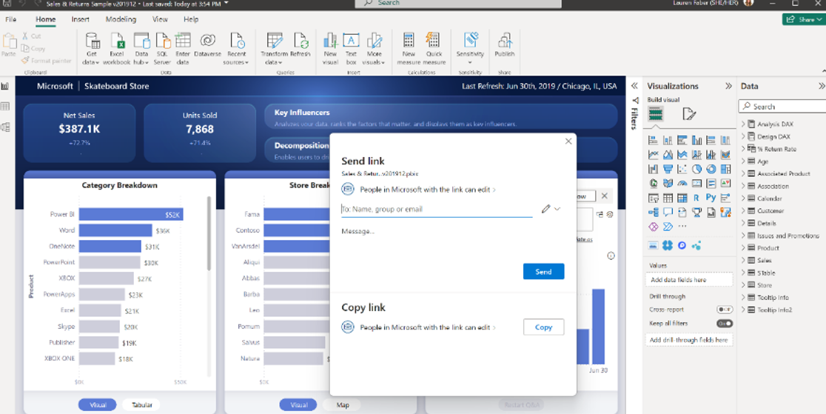Click the Send button
The height and width of the screenshot is (414, 826).
[x=543, y=272]
